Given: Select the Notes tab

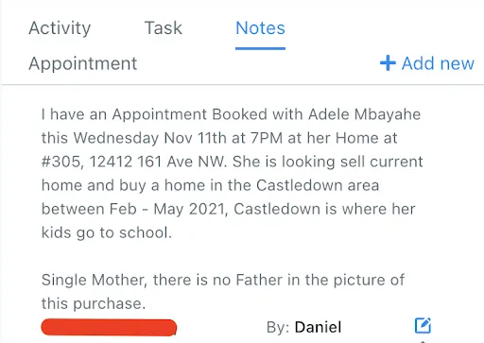Looking at the screenshot, I should click(x=260, y=28).
